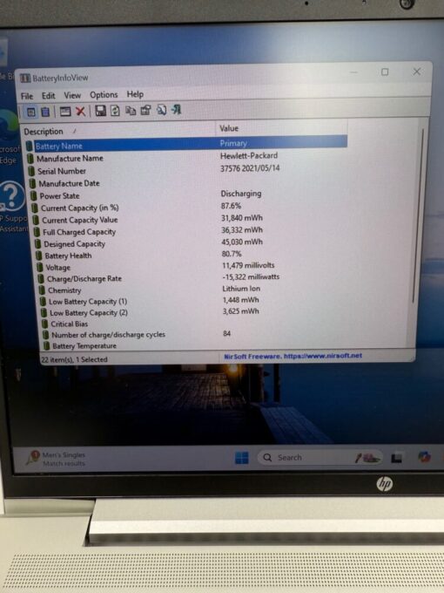Image resolution: width=444 pixels, height=593 pixels.
Task: Click the 45,030 mWh value cell
Action: 242,242
